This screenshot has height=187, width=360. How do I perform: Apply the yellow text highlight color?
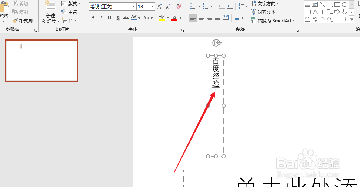tap(162, 18)
